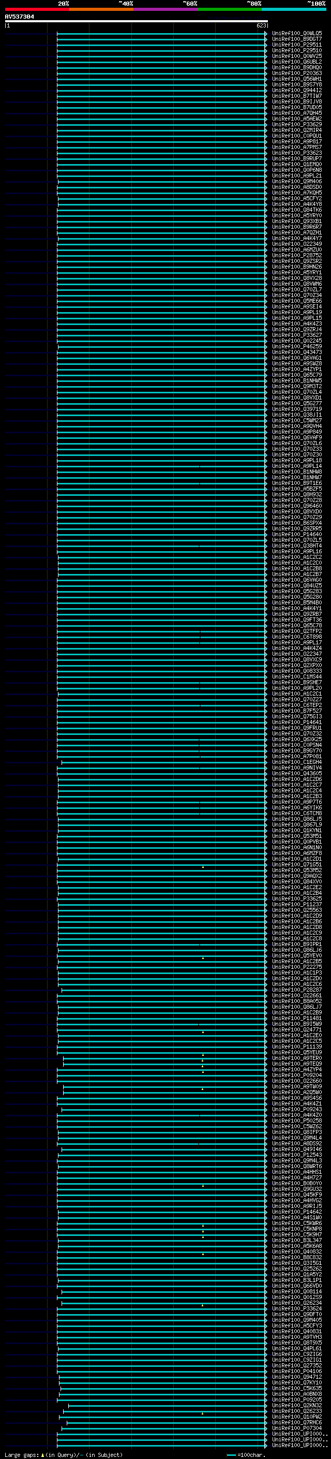This screenshot has width=331, height=1459.
Task: Choose UniRef100_B9DHQ0 hit
Action: (297, 67)
